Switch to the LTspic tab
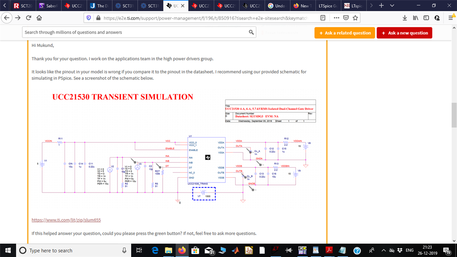 353,6
